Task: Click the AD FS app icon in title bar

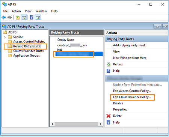Action: pyautogui.click(x=5, y=4)
